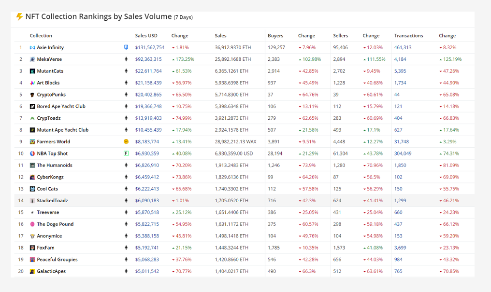The height and width of the screenshot is (292, 491).
Task: Click the Cool Cats collection logo icon
Action: 32,189
